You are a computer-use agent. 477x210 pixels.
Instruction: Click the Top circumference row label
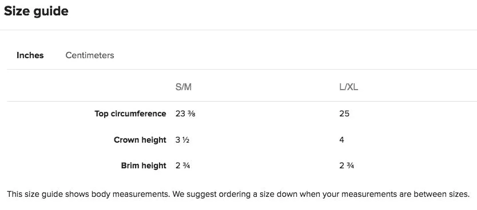pyautogui.click(x=130, y=114)
